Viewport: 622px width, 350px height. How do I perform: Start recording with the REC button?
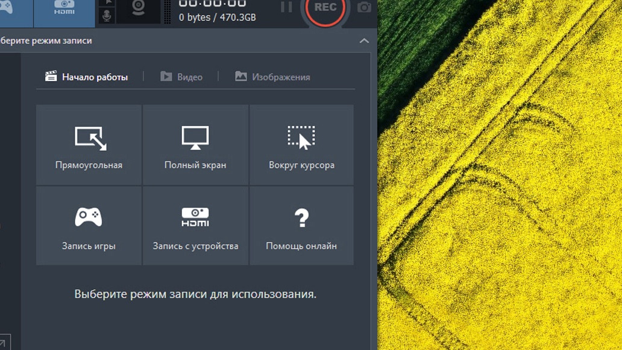pos(325,8)
